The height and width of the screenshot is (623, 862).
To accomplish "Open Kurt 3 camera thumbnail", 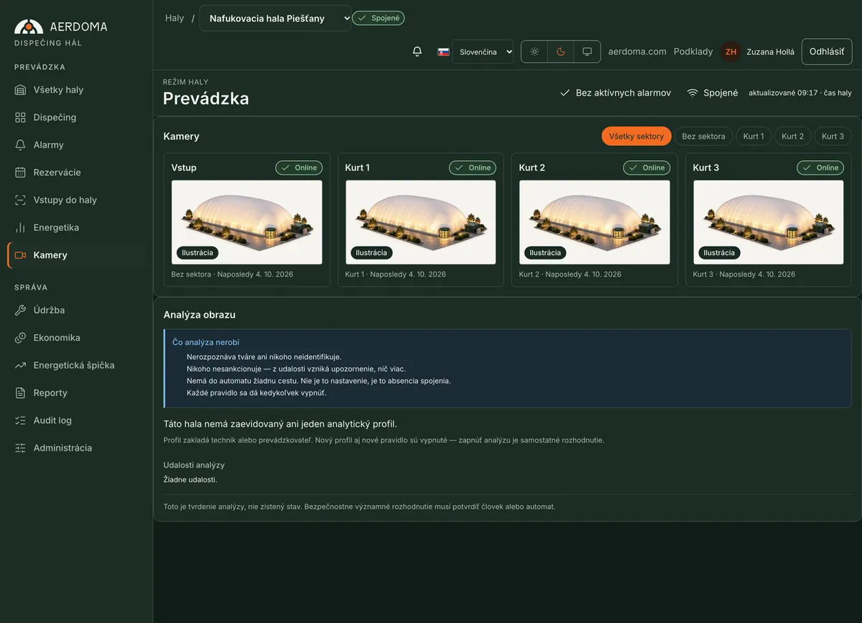I will tap(769, 222).
